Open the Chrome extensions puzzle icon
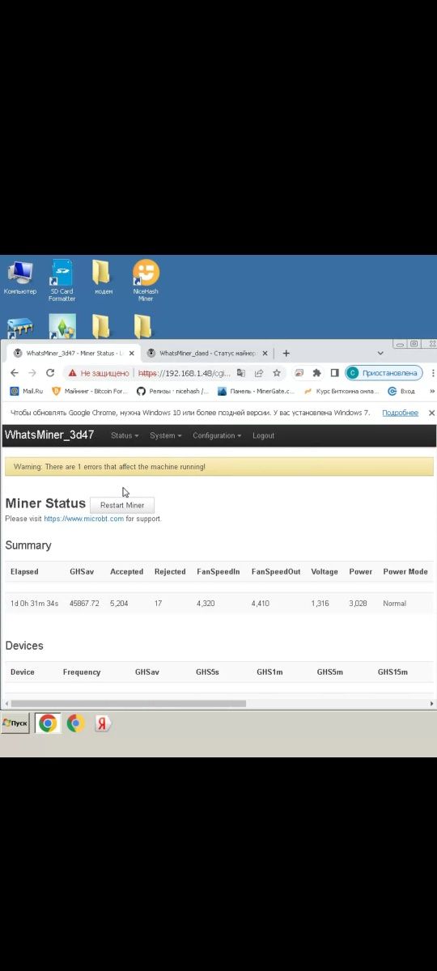This screenshot has height=971, width=437. [316, 373]
